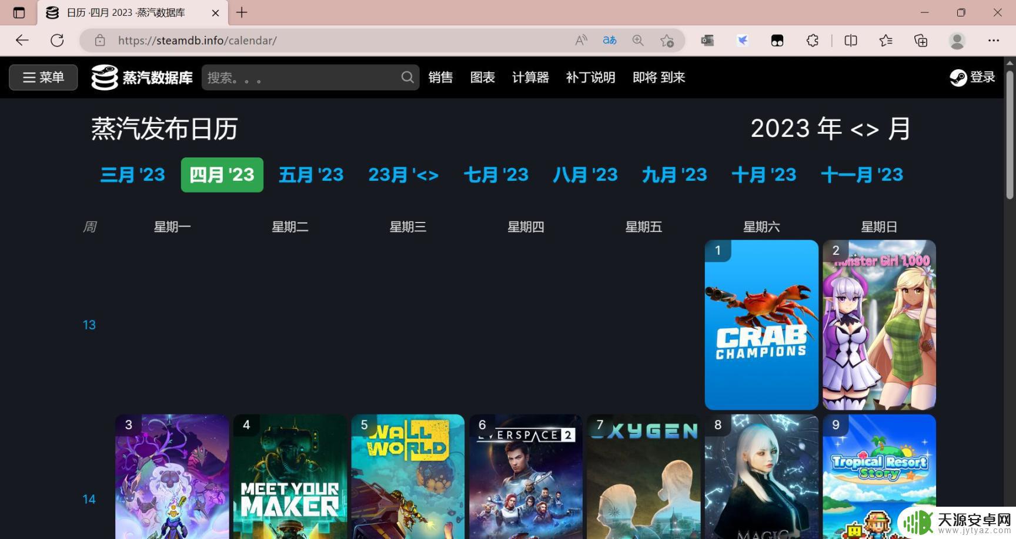1016x539 pixels.
Task: Open the 即将 到来 nav item
Action: pos(659,78)
